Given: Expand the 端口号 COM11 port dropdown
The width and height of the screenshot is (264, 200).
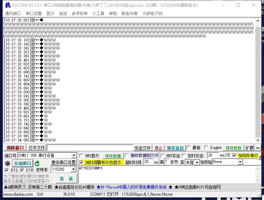Looking at the screenshot, I should tap(74, 156).
